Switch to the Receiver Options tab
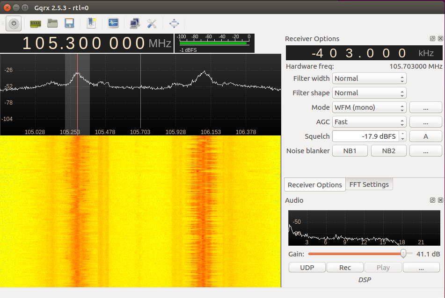 pos(315,184)
